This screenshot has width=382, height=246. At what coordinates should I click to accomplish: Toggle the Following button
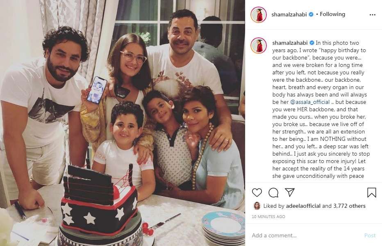(x=332, y=14)
